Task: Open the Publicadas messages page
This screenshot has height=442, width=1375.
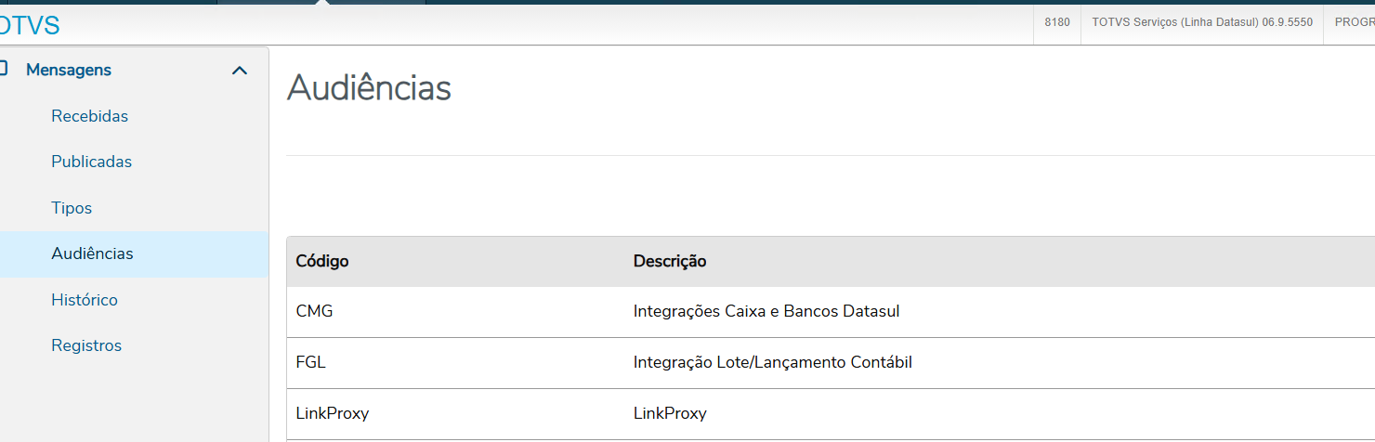Action: pos(91,162)
